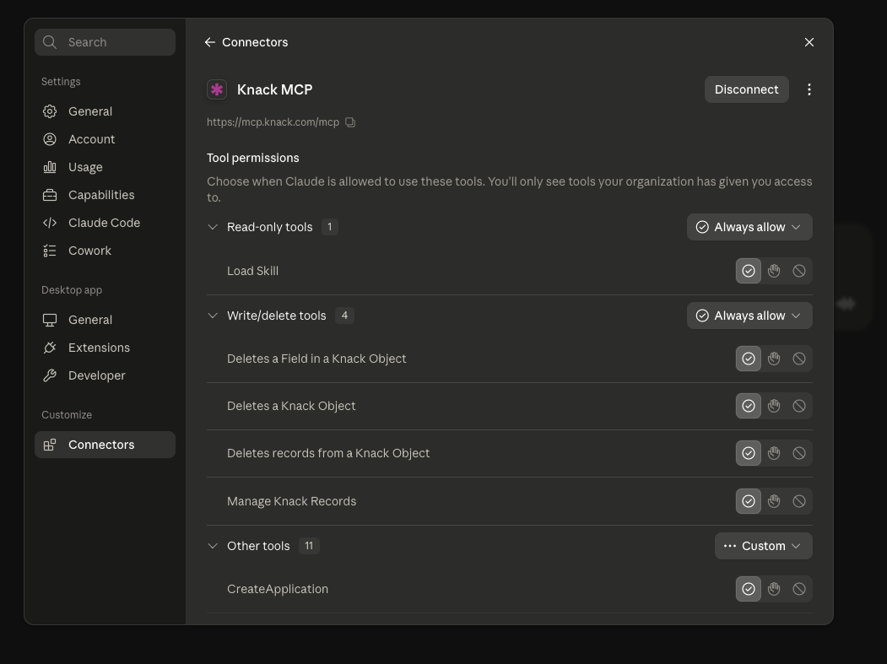Open Capabilities settings
This screenshot has height=664, width=887.
pyautogui.click(x=105, y=195)
